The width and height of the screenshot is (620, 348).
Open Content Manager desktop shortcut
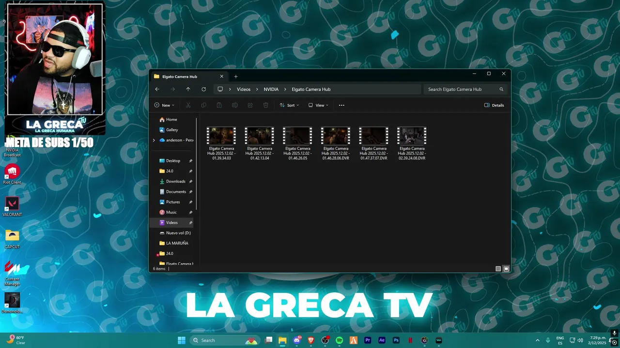[12, 273]
